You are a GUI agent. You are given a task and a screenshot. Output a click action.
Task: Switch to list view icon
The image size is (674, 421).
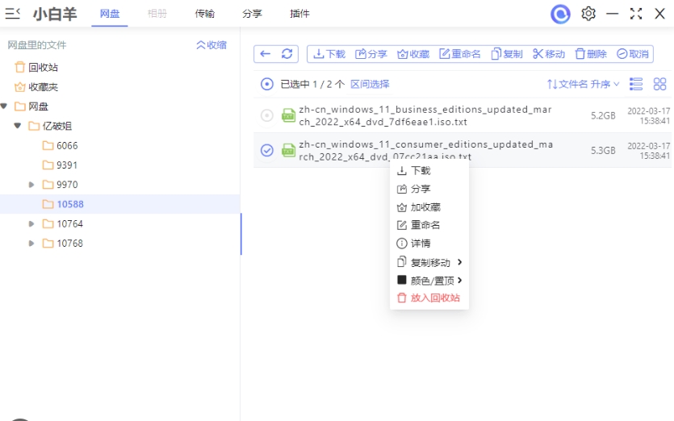[636, 84]
